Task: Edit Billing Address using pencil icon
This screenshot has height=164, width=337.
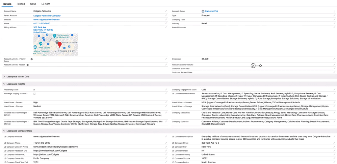Action: point(166,27)
